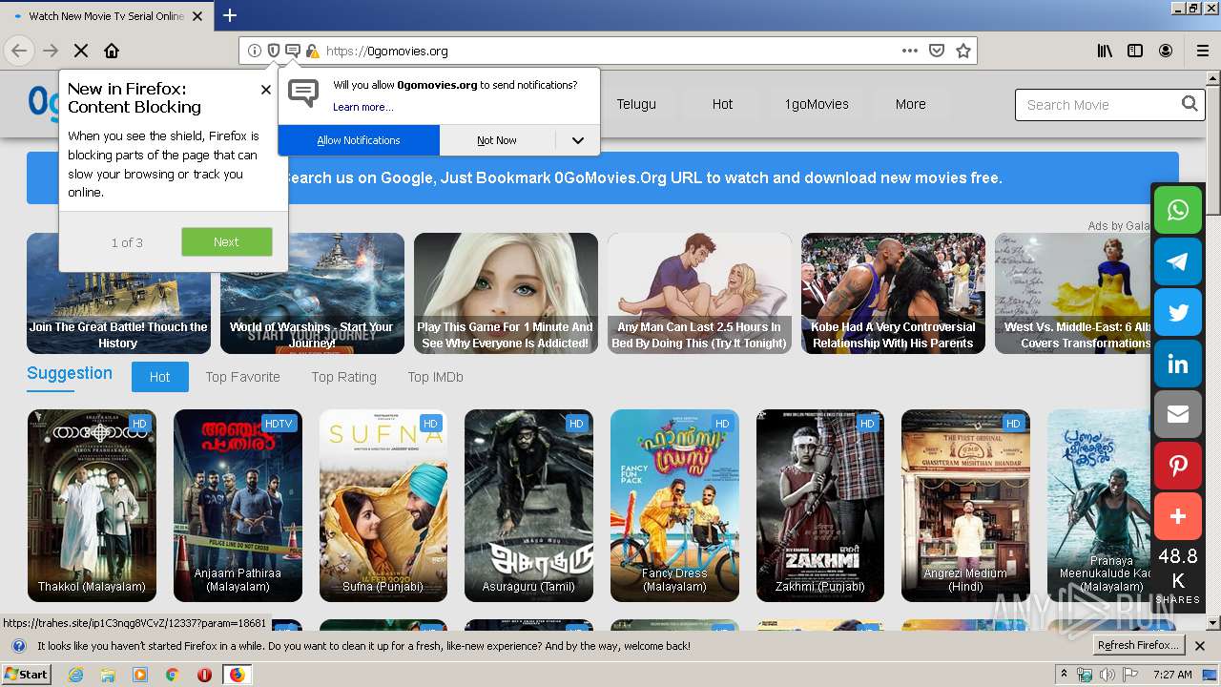Open the Kobe controversial relationship ad
Image resolution: width=1221 pixels, height=687 pixels.
pyautogui.click(x=893, y=293)
